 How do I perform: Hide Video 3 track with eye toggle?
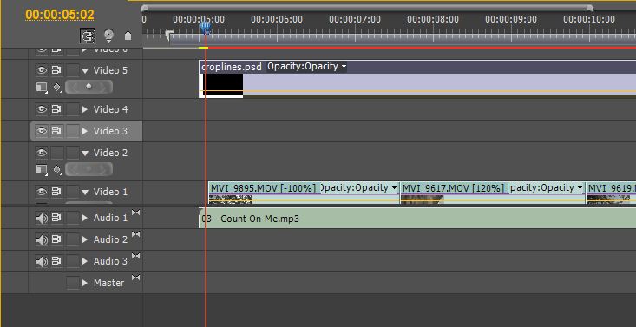click(x=42, y=131)
